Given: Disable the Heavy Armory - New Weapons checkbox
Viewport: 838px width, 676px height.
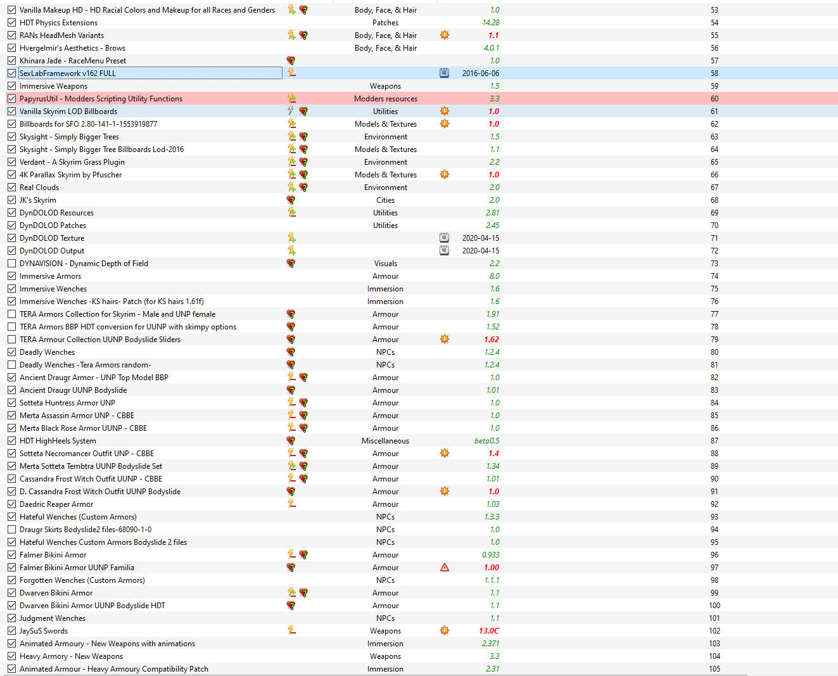Looking at the screenshot, I should (11, 656).
